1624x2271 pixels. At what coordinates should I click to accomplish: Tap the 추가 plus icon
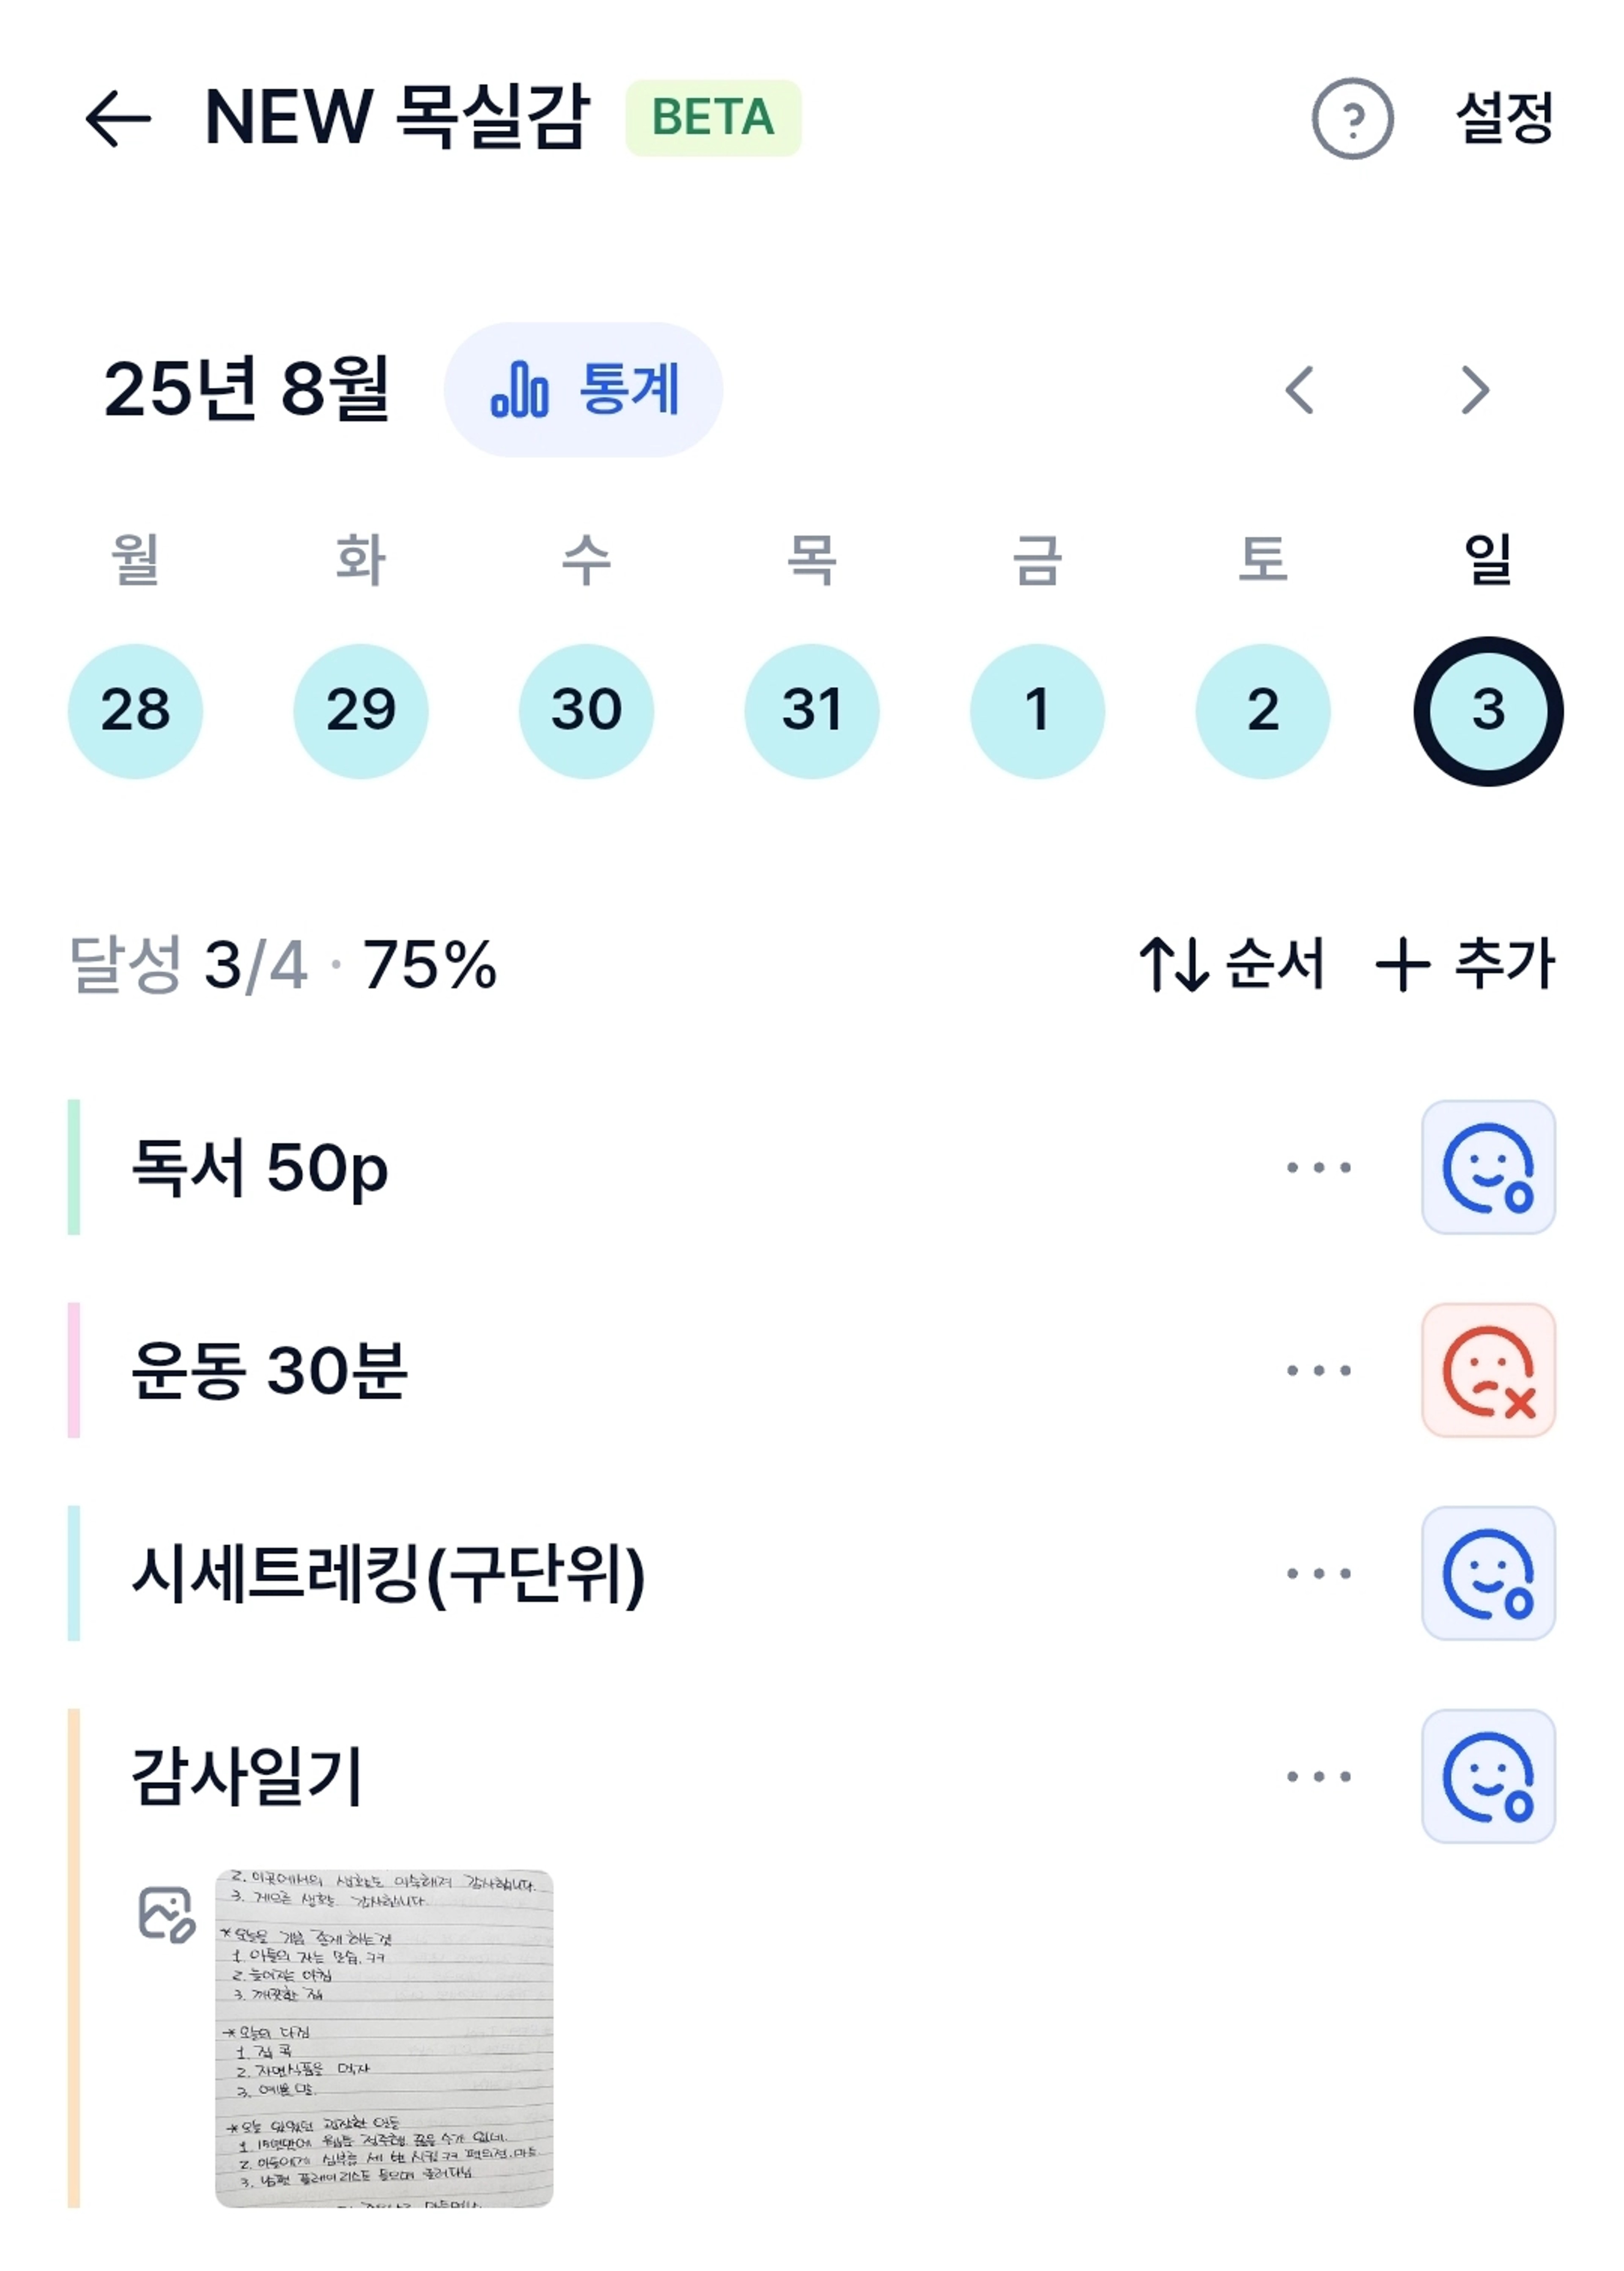[x=1402, y=965]
